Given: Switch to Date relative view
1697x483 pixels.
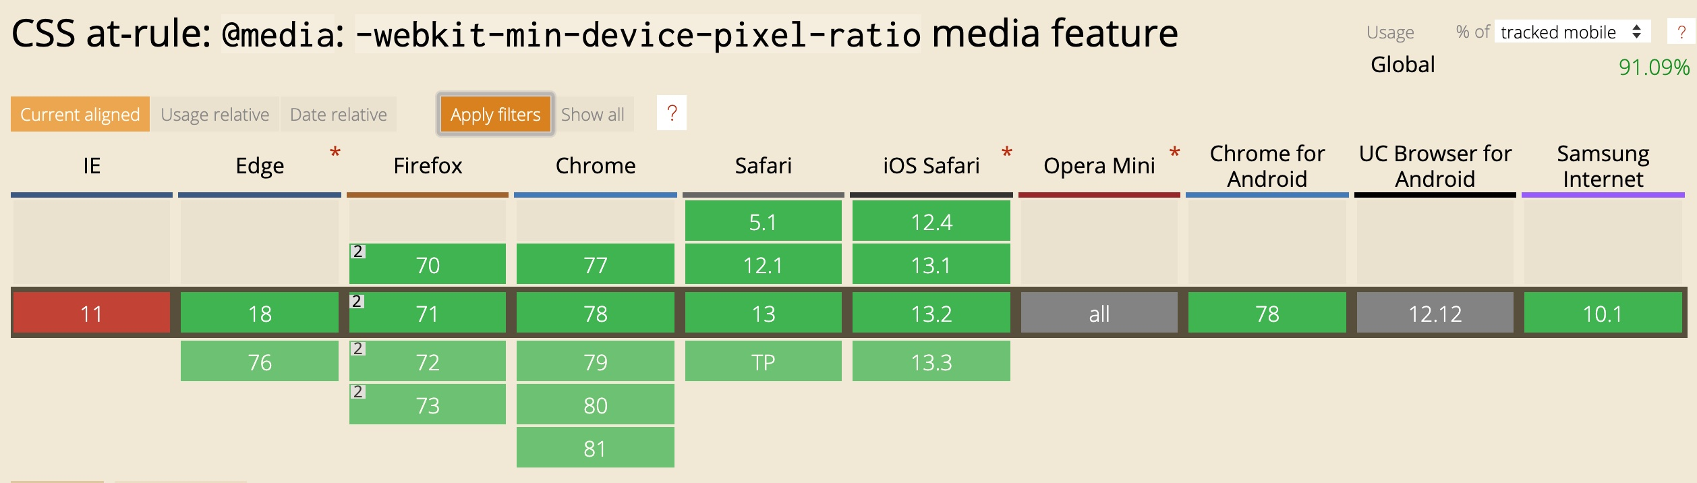Looking at the screenshot, I should coord(338,115).
